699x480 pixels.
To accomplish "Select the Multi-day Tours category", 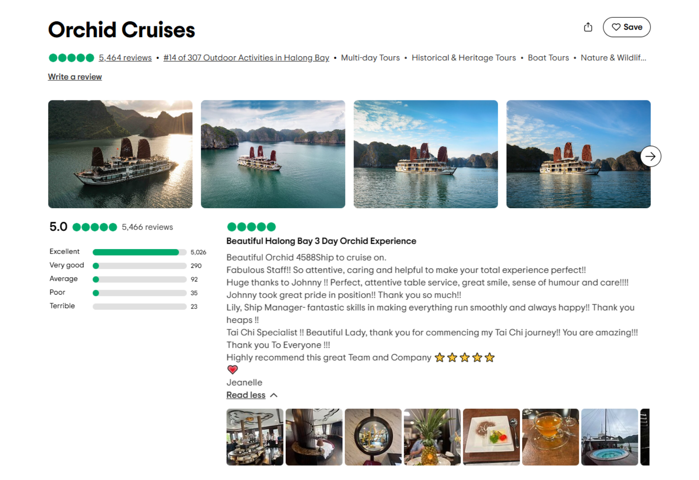I will pos(370,57).
